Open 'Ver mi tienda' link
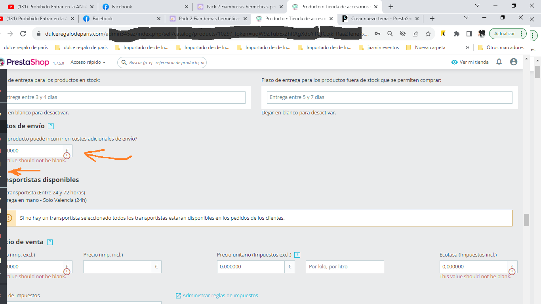The width and height of the screenshot is (541, 304). pyautogui.click(x=470, y=62)
